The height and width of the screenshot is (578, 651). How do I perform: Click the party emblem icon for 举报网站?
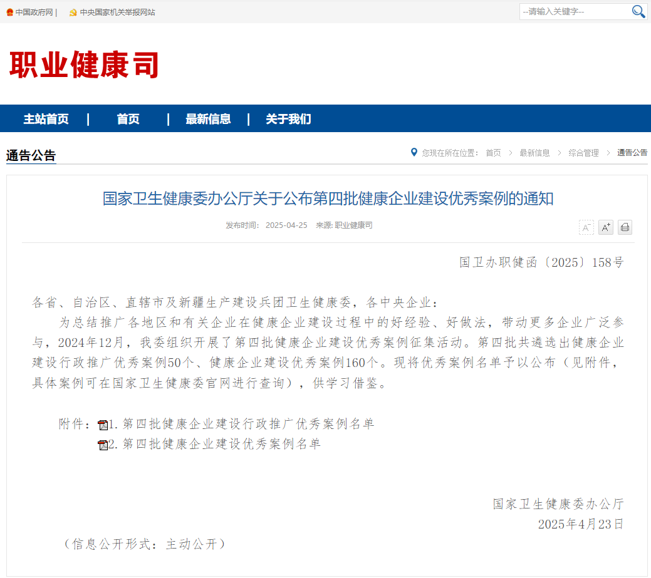click(x=73, y=13)
